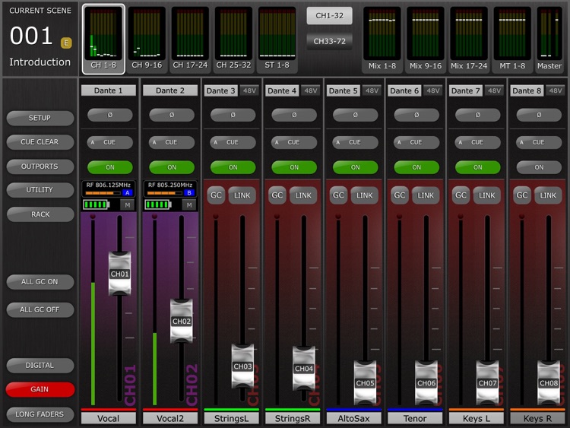Turn off channel 1 ON button
This screenshot has height=428, width=570.
pos(109,167)
